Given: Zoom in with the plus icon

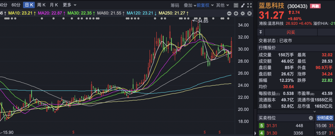Looking at the screenshot, I should 236,13.
